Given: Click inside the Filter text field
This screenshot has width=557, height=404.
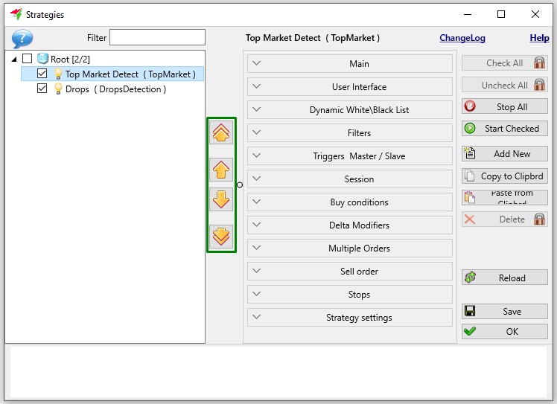Looking at the screenshot, I should click(x=157, y=37).
